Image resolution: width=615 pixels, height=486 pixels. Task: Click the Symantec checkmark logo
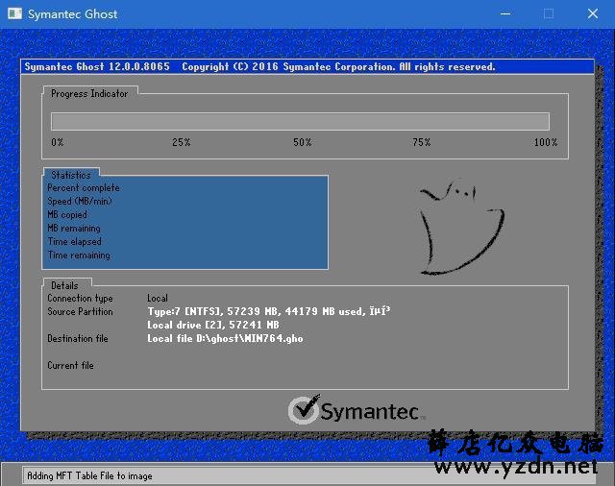304,409
